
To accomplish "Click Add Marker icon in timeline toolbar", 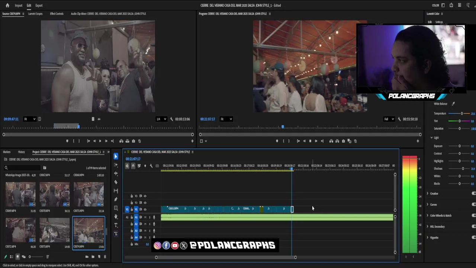I will tap(145, 166).
